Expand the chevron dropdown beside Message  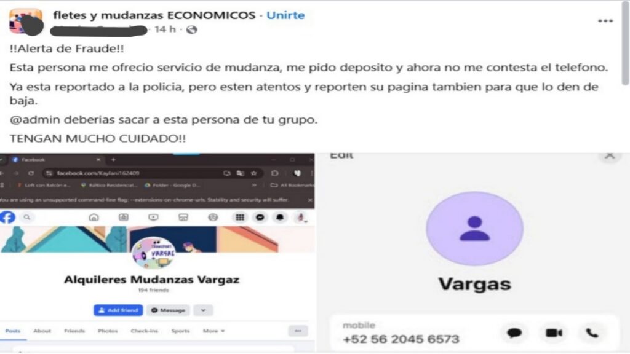[203, 310]
